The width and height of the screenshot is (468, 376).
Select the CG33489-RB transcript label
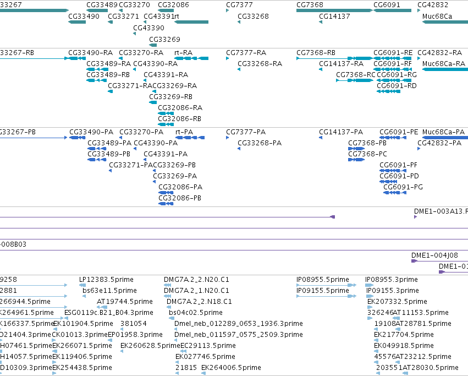[x=108, y=75]
